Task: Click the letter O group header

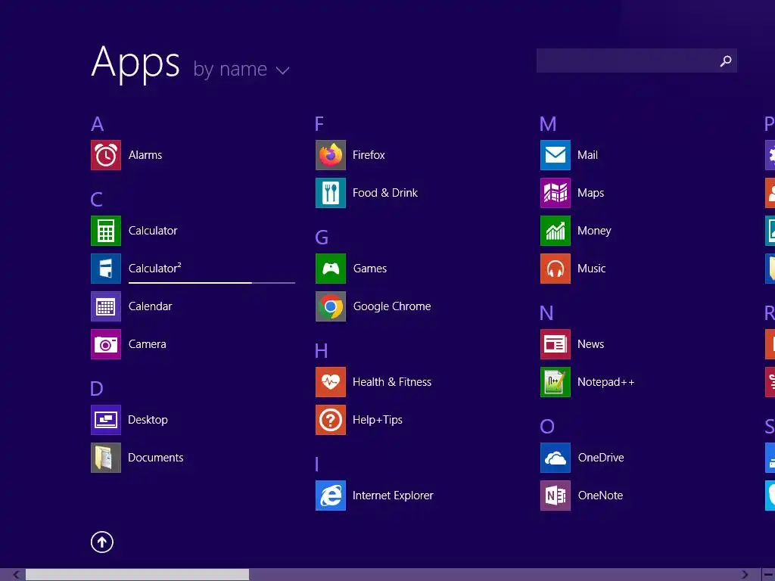Action: pyautogui.click(x=547, y=427)
